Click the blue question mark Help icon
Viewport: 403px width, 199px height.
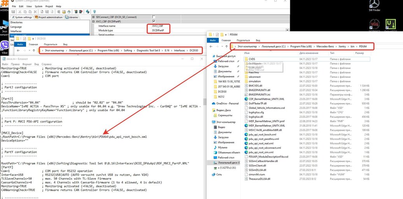point(95,12)
